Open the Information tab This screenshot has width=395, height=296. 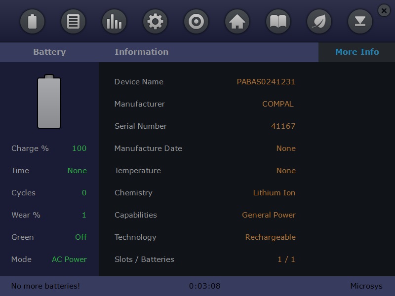tap(142, 52)
